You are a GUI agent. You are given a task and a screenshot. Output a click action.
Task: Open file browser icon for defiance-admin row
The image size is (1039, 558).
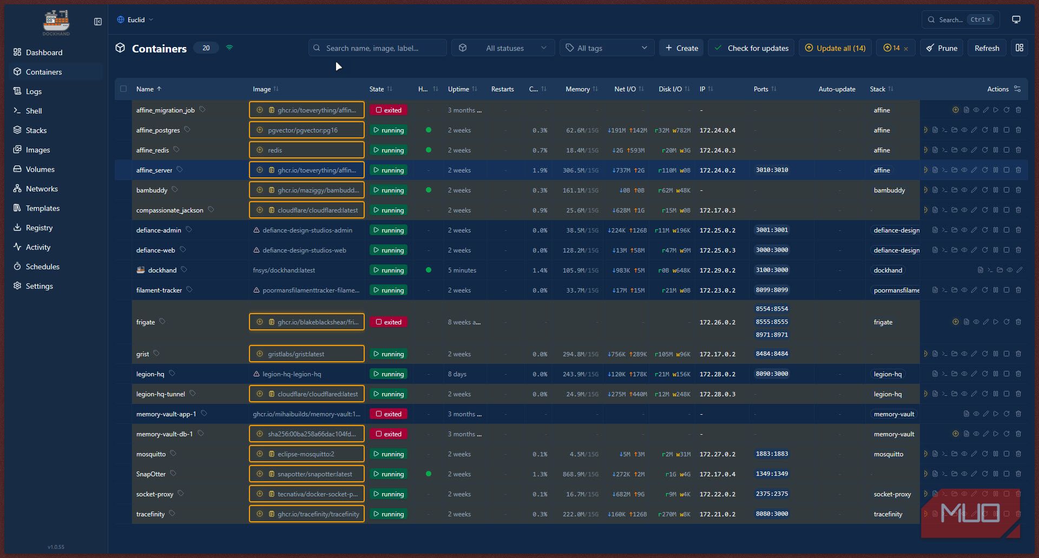coord(955,230)
